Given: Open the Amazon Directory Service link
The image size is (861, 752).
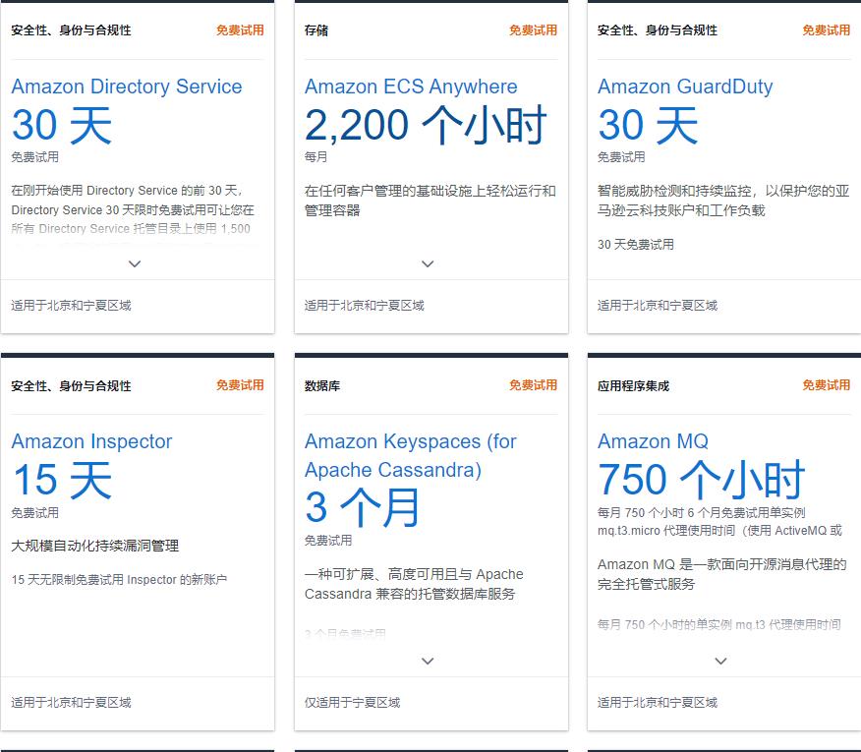Looking at the screenshot, I should (127, 87).
